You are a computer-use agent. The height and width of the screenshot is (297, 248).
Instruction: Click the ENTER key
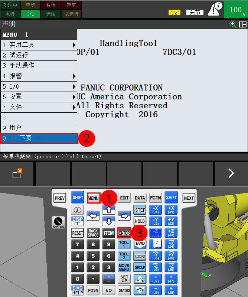click(x=124, y=233)
